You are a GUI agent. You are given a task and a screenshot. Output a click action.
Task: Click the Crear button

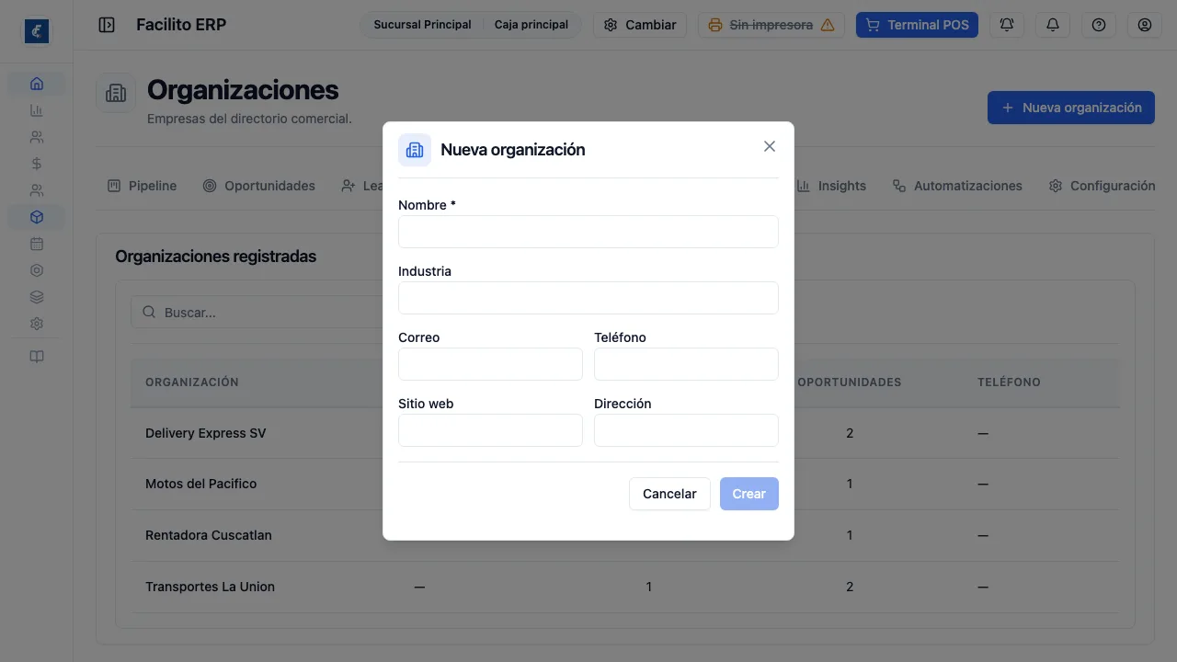click(749, 494)
